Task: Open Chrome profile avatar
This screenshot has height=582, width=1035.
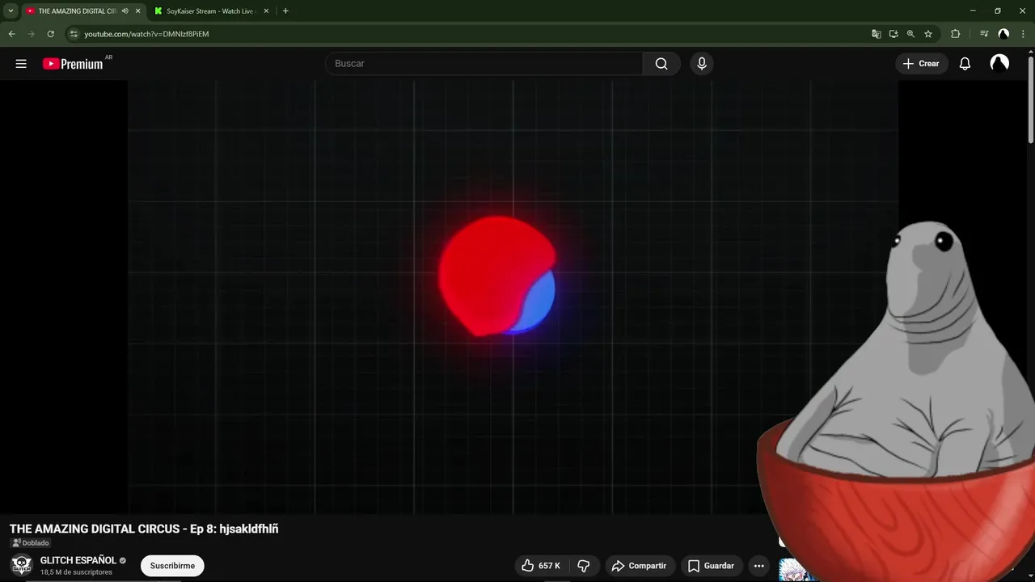Action: click(x=1003, y=34)
